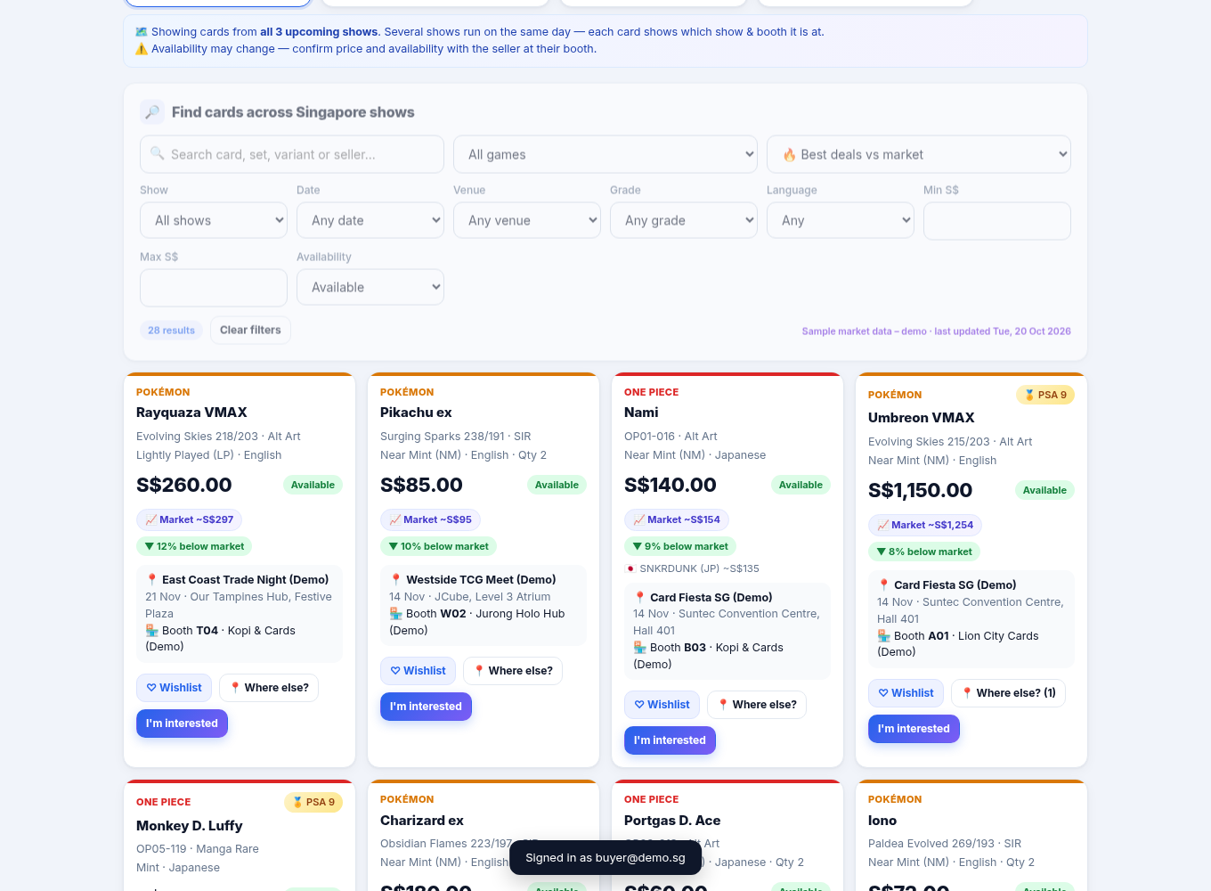Expand the Language Any dropdown
Image resolution: width=1211 pixels, height=891 pixels.
coord(841,220)
